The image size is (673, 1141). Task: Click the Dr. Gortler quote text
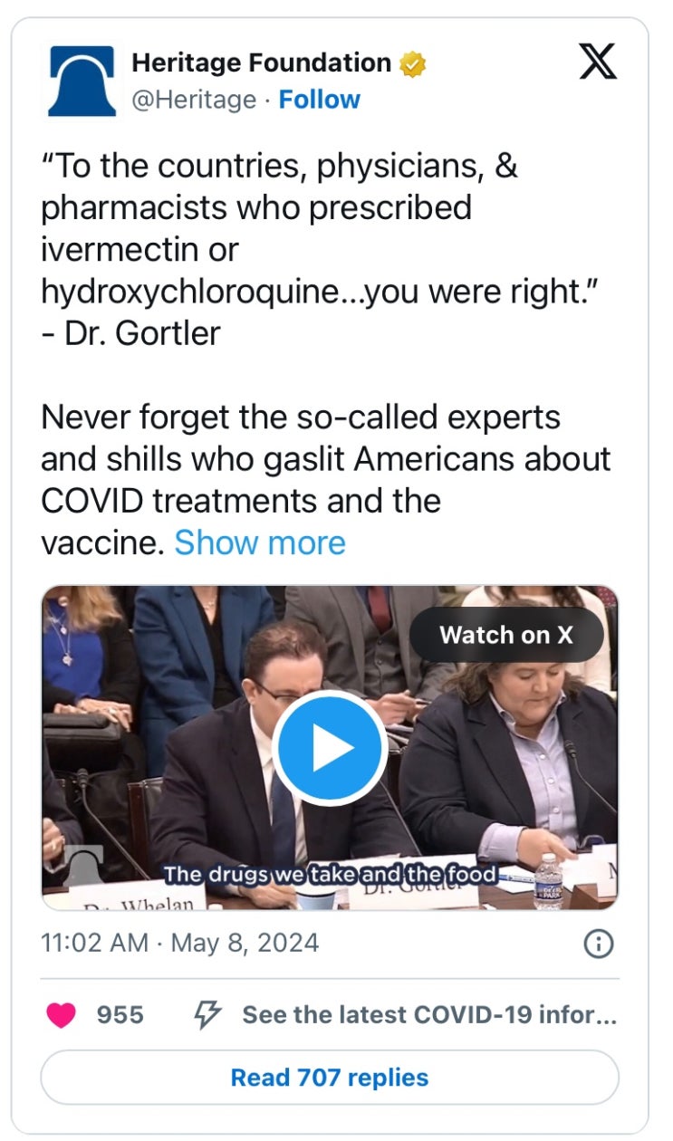click(272, 249)
